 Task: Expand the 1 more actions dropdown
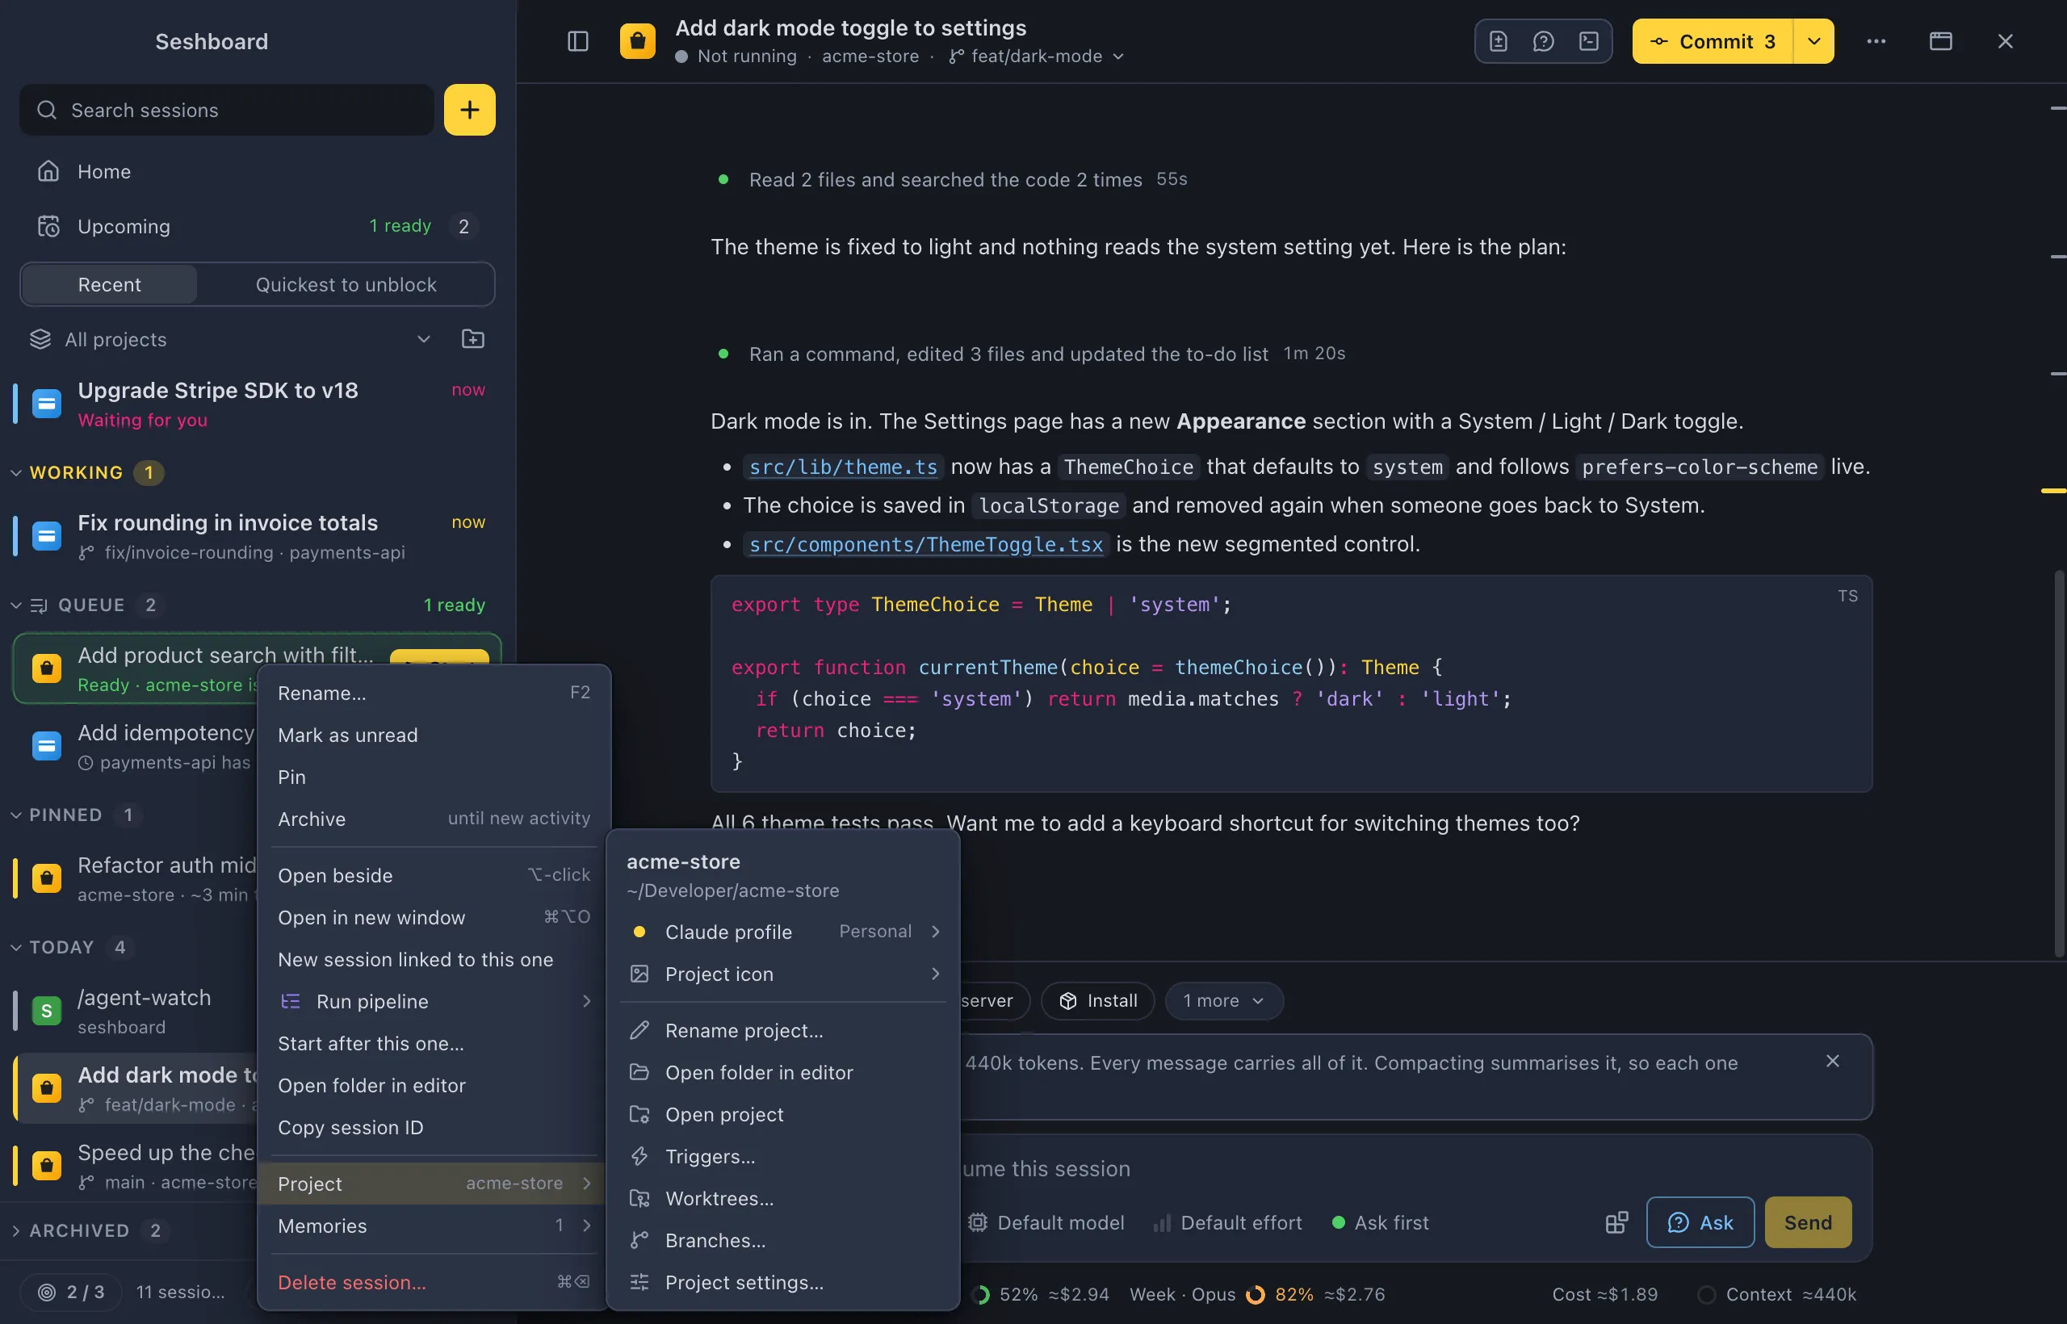(x=1223, y=1001)
